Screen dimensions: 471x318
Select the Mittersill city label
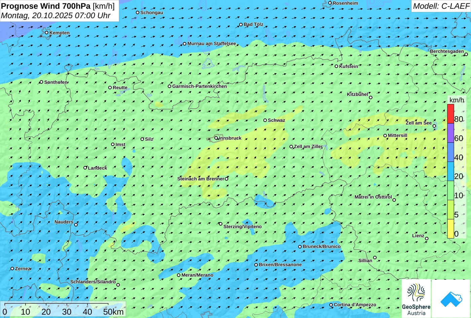[398, 135]
